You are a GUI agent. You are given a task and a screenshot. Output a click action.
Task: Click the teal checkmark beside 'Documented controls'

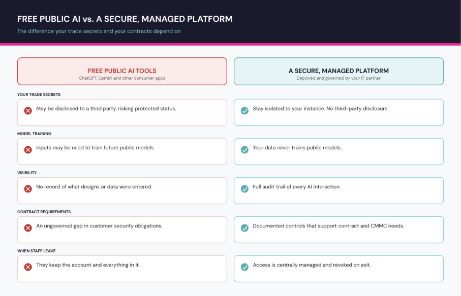coord(244,228)
